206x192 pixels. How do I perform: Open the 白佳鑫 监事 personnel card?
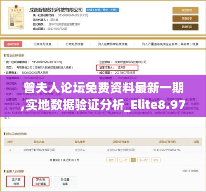(65, 182)
